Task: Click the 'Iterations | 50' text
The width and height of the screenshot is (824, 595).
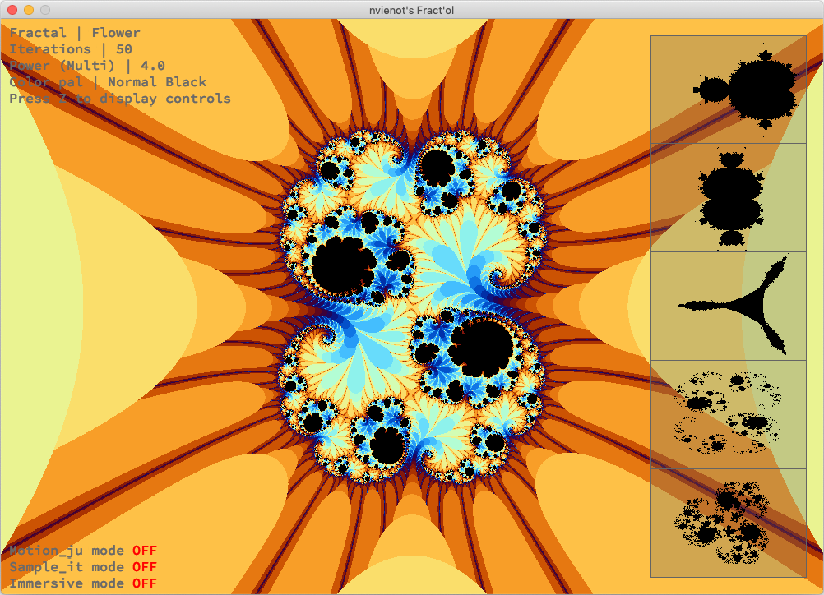Action: [x=71, y=49]
